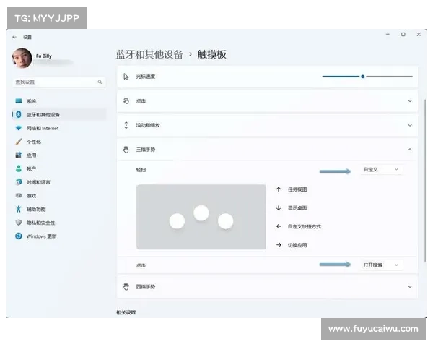
Task: Click the right arrow for 切换应用
Action: click(279, 245)
